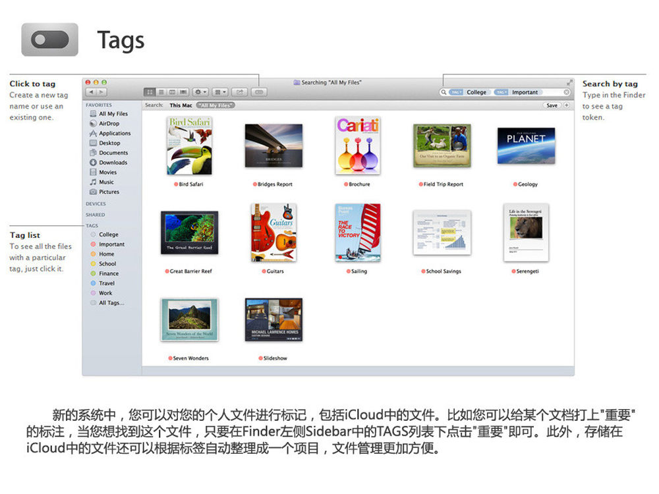Select the yellow School tag
Image resolution: width=659 pixels, height=494 pixels.
point(103,264)
